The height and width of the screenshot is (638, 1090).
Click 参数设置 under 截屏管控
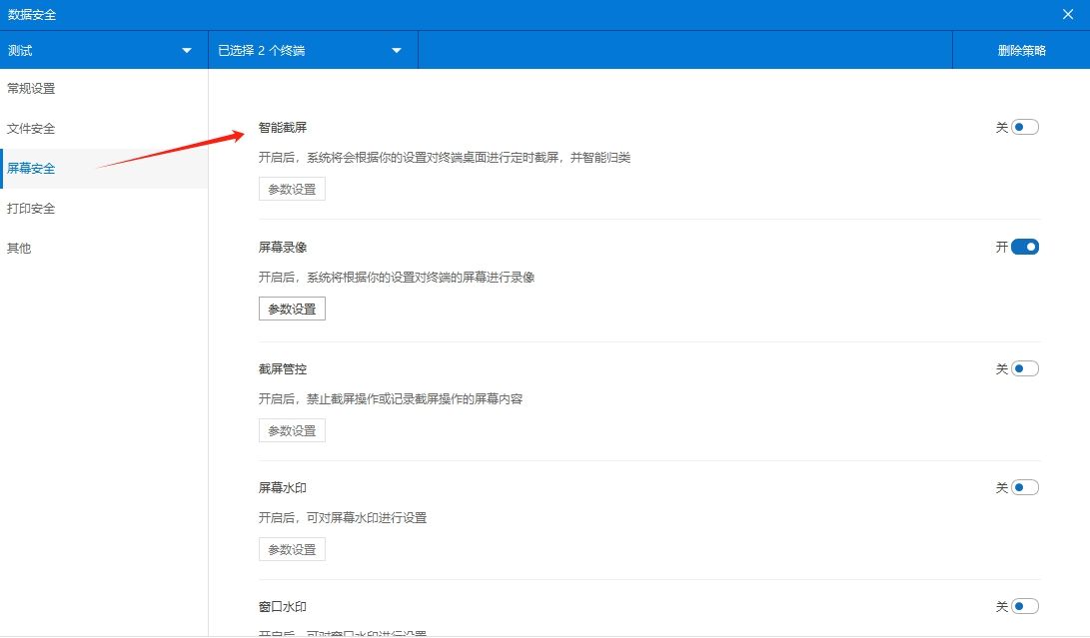coord(292,431)
